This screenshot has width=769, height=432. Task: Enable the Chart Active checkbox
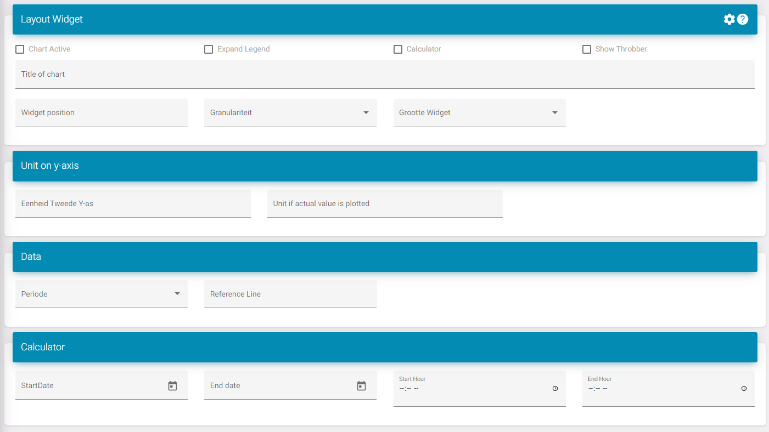(x=20, y=49)
